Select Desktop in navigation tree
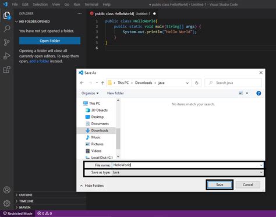The width and height of the screenshot is (276, 217). click(94, 117)
